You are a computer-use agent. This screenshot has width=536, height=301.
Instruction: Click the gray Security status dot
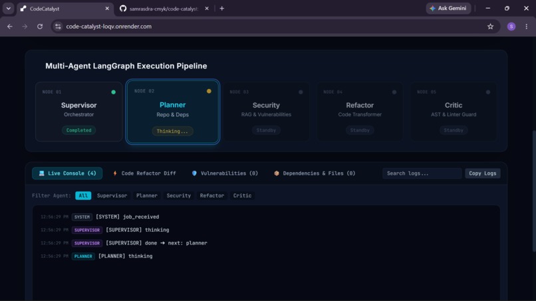click(x=301, y=92)
